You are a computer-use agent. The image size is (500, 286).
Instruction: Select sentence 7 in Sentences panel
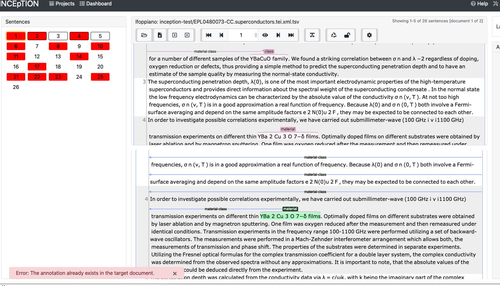pos(37,46)
